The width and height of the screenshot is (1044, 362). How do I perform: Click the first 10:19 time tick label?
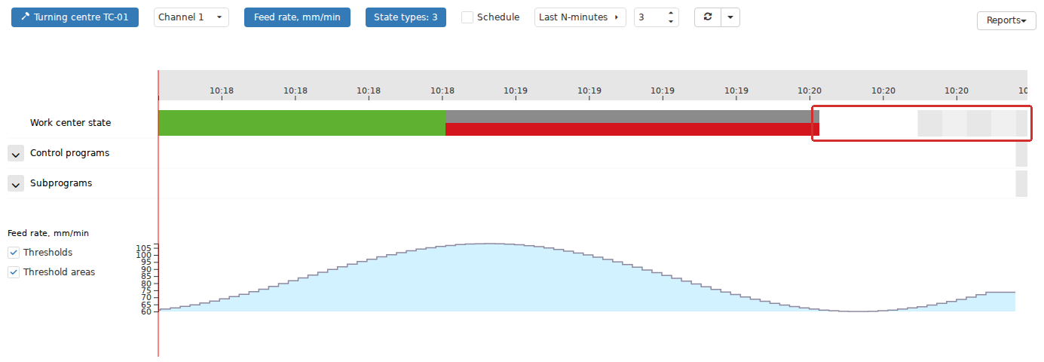point(516,90)
